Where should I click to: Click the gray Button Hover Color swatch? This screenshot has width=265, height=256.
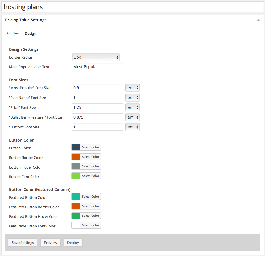[x=76, y=166]
